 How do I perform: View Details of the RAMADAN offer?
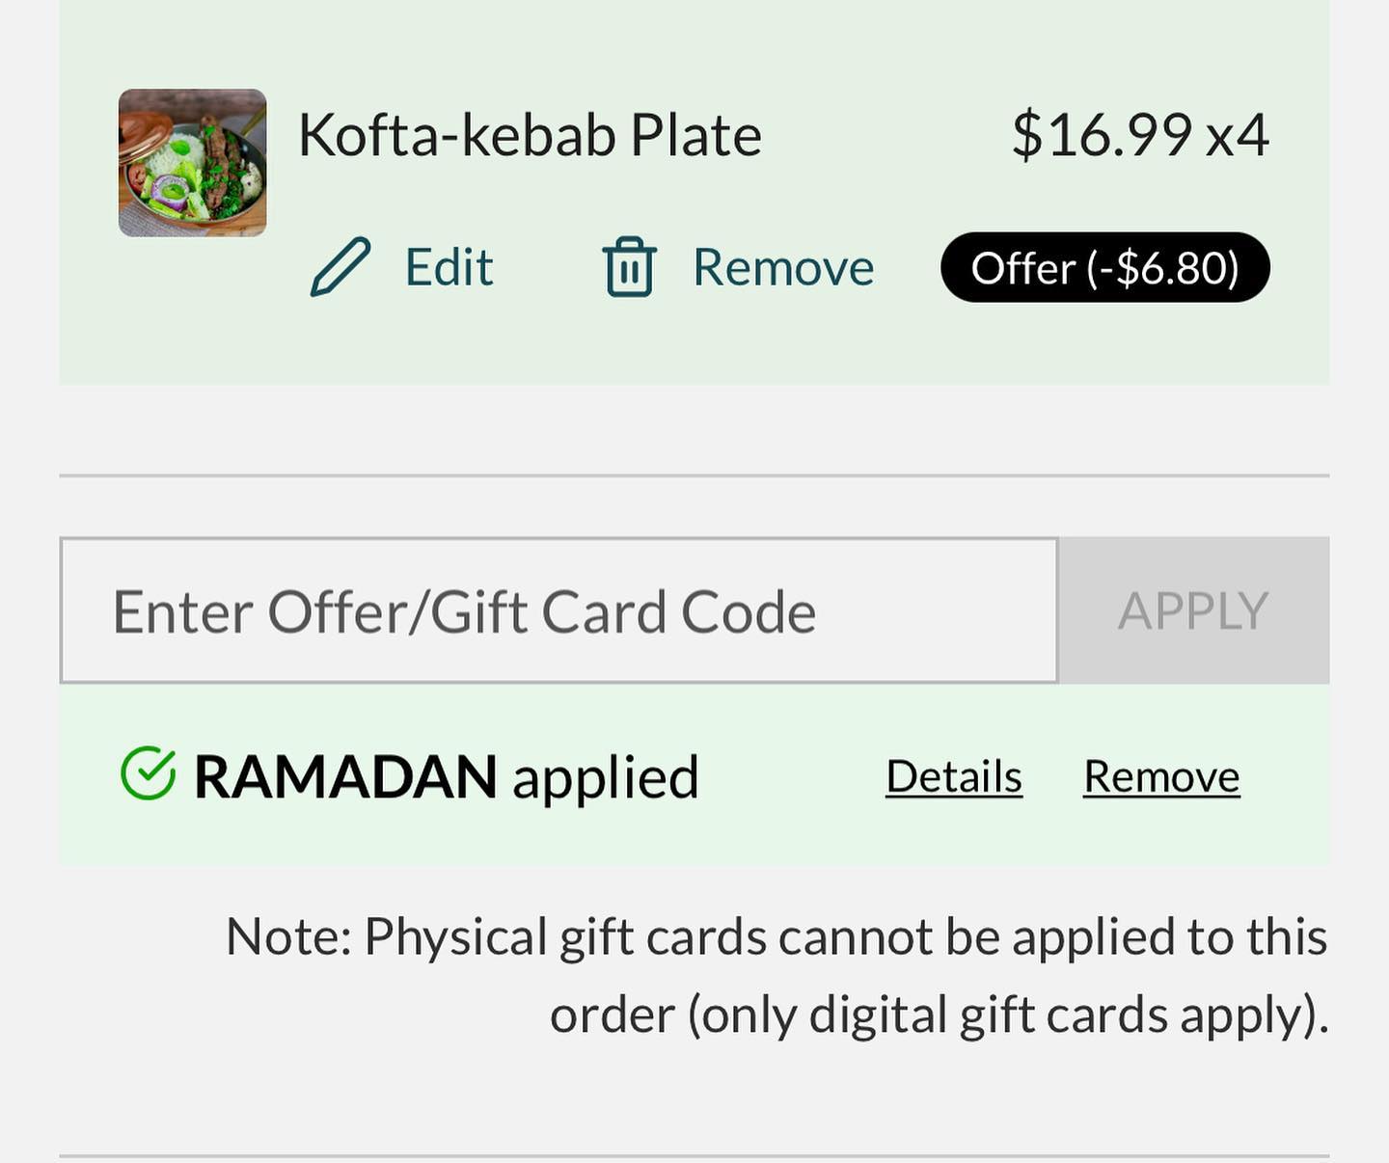953,776
